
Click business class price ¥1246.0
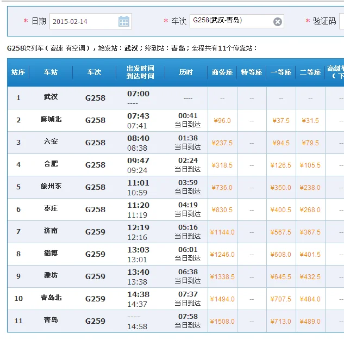coord(222,255)
